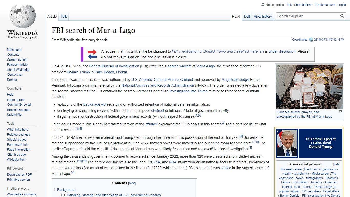This screenshot has width=350, height=197.
Task: Open Wikidata item link
Action: [16, 160]
